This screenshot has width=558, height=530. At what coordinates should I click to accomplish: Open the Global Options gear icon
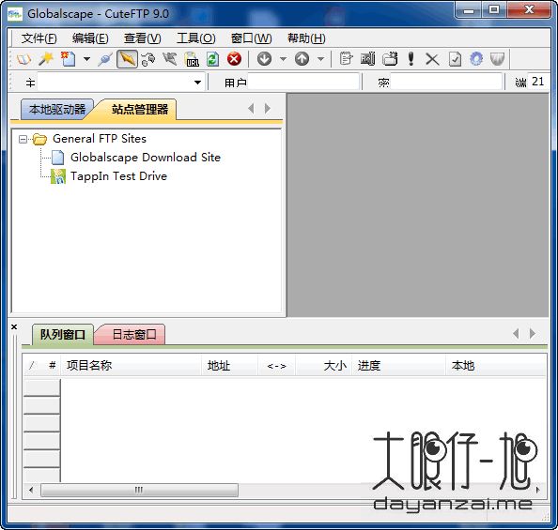[476, 59]
